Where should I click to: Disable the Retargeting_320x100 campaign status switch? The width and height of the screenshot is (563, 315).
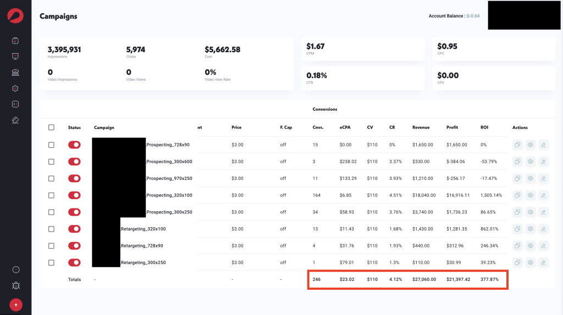coord(74,229)
